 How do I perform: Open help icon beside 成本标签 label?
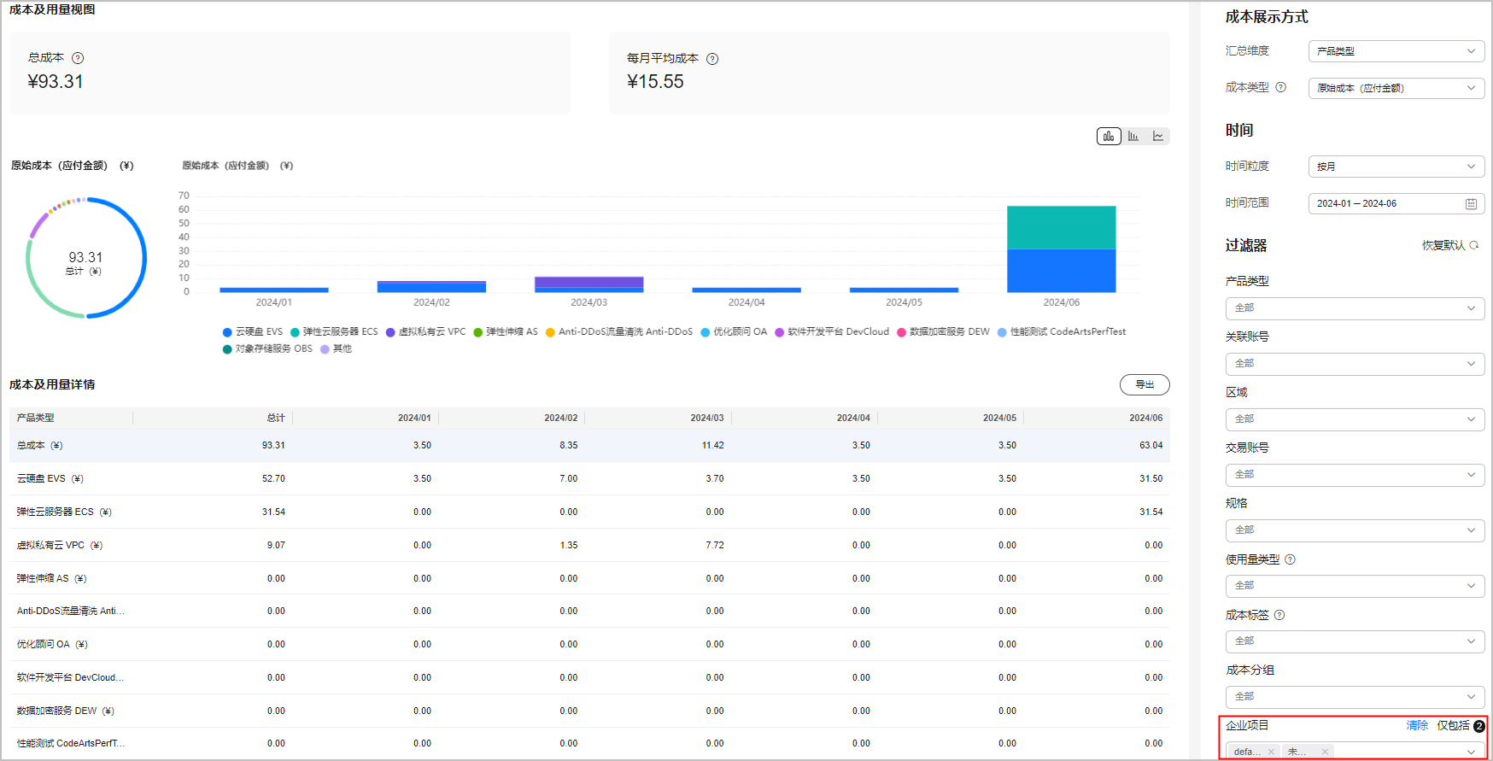click(1279, 615)
